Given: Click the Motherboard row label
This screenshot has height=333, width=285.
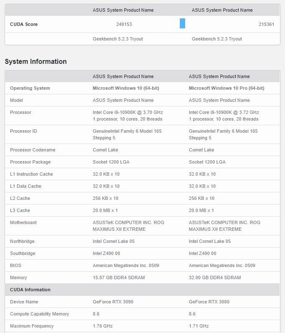Looking at the screenshot, I should click(x=23, y=222).
